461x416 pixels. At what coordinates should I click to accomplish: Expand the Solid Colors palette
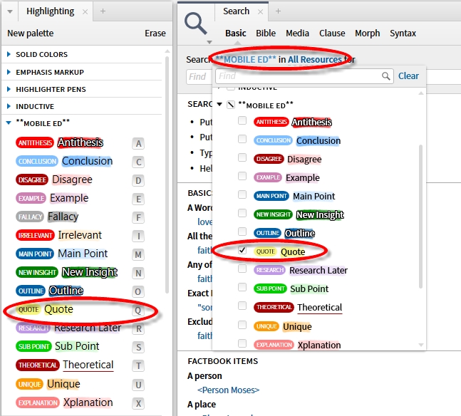click(x=9, y=54)
